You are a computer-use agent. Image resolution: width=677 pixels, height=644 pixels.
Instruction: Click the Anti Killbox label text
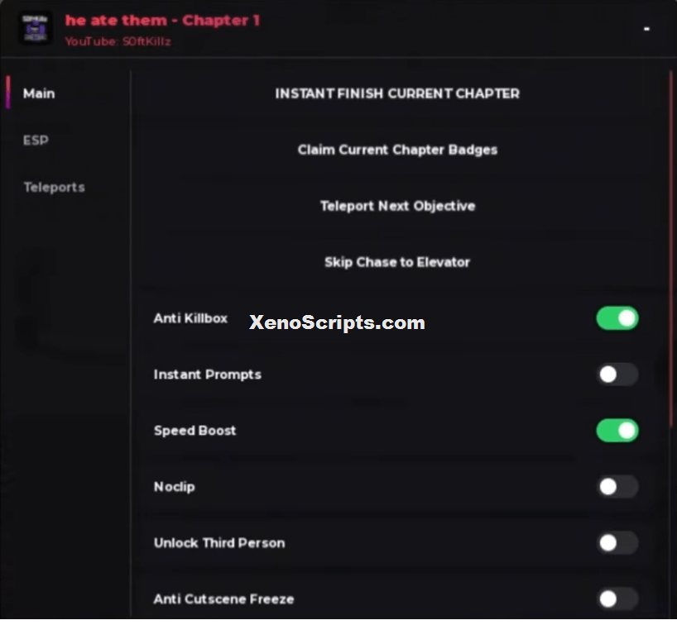tap(190, 318)
